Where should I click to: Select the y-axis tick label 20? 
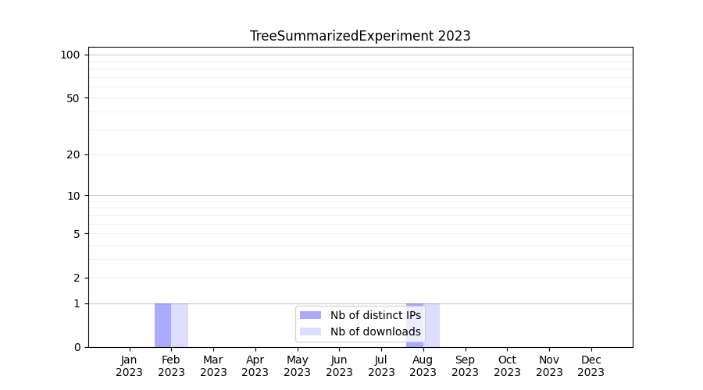(x=73, y=154)
